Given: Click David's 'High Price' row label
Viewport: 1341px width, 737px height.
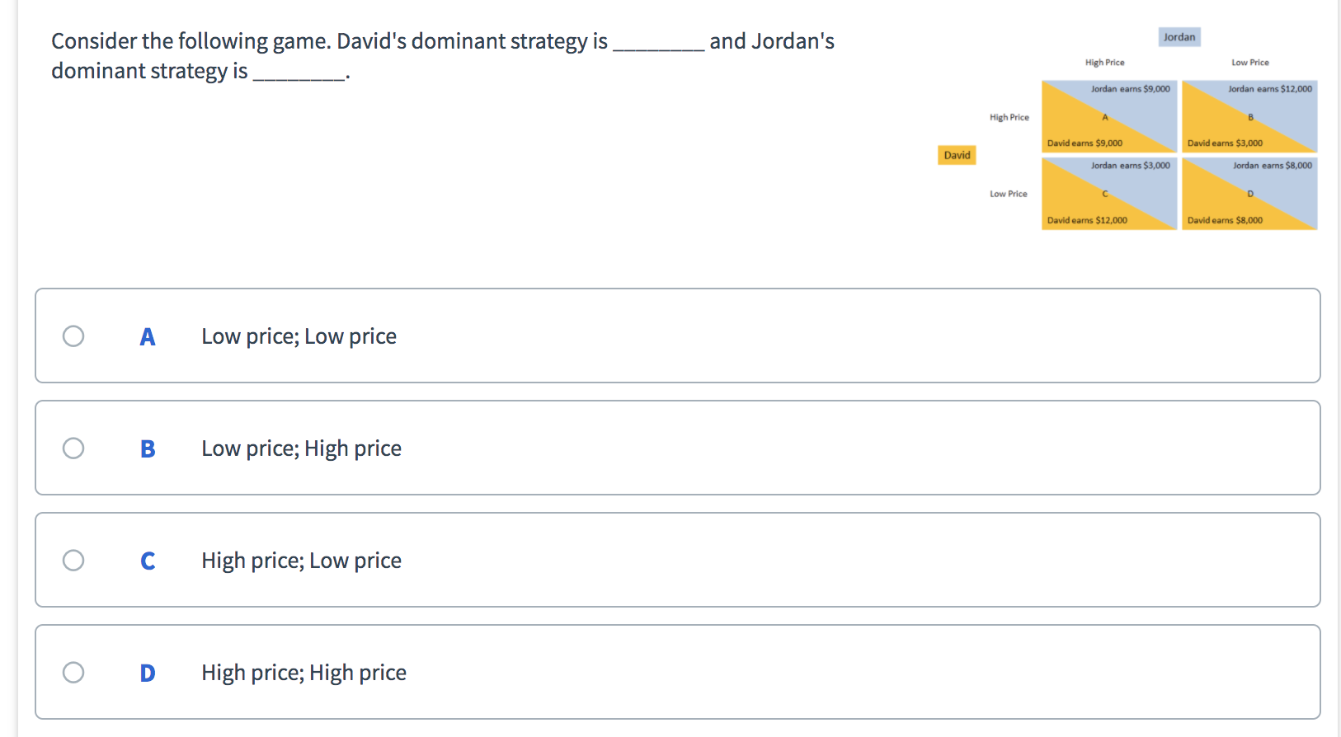Looking at the screenshot, I should point(1009,116).
